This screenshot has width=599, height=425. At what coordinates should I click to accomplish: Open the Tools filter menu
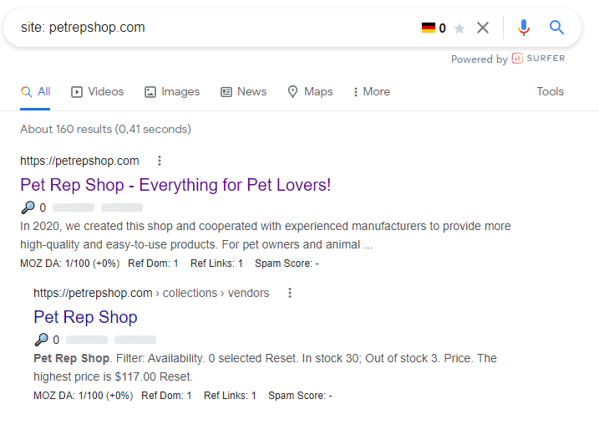(x=550, y=92)
